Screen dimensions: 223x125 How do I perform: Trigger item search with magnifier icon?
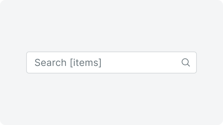(185, 62)
